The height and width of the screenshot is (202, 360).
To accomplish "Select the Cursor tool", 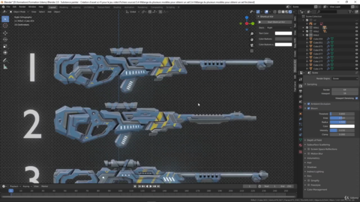I will (x=5, y=25).
